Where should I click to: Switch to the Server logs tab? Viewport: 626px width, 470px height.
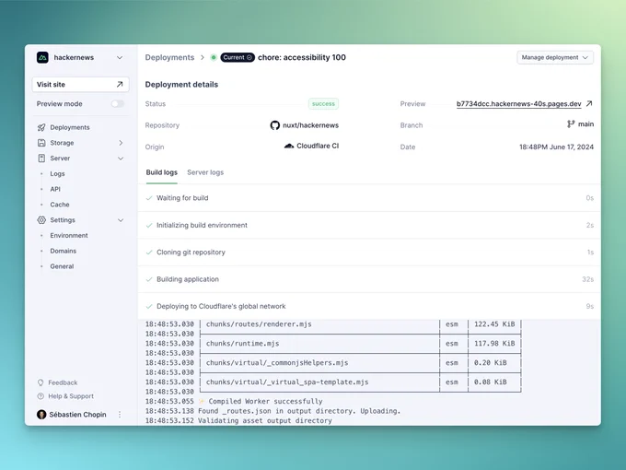[205, 172]
